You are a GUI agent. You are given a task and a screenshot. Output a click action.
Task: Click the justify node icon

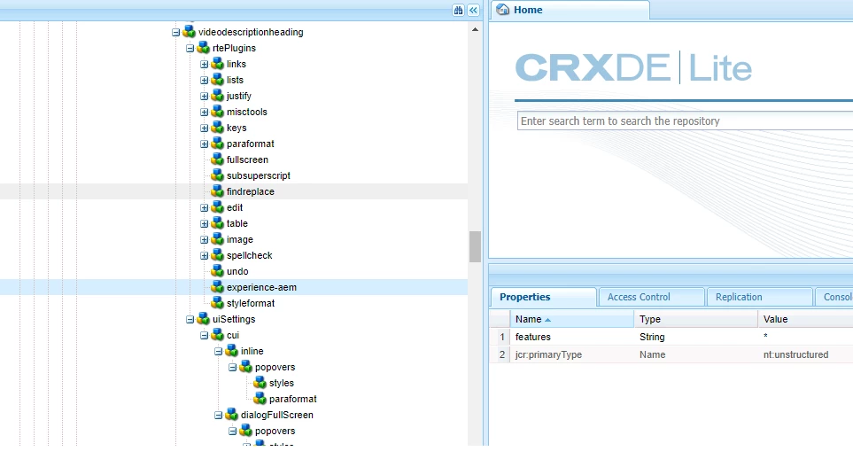(x=218, y=96)
